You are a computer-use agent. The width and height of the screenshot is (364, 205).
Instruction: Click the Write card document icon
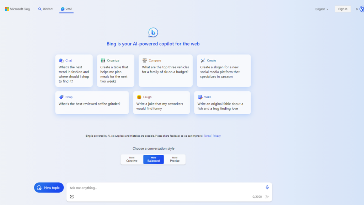(x=200, y=97)
